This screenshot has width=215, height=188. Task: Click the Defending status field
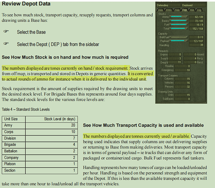click(168, 5)
